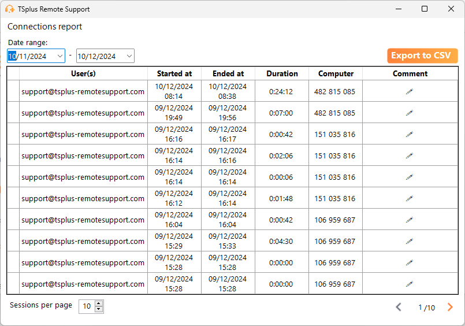Screen dimensions: 465x326
Task: Edit comment for the 0:04:30 duration session
Action: click(x=410, y=241)
